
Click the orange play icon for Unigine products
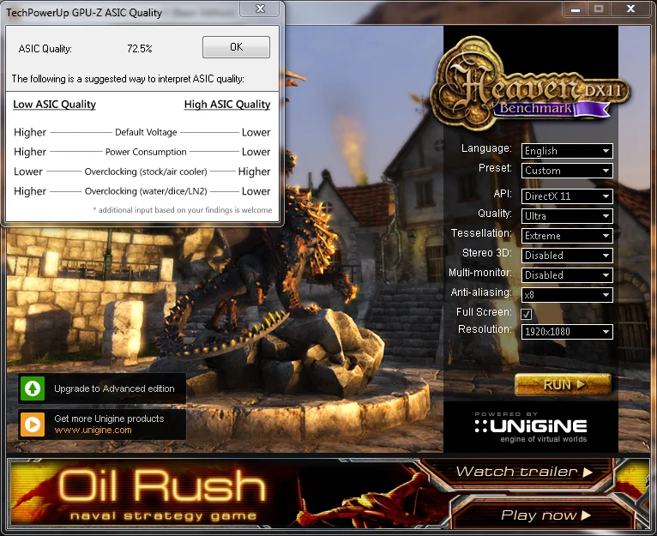(33, 425)
